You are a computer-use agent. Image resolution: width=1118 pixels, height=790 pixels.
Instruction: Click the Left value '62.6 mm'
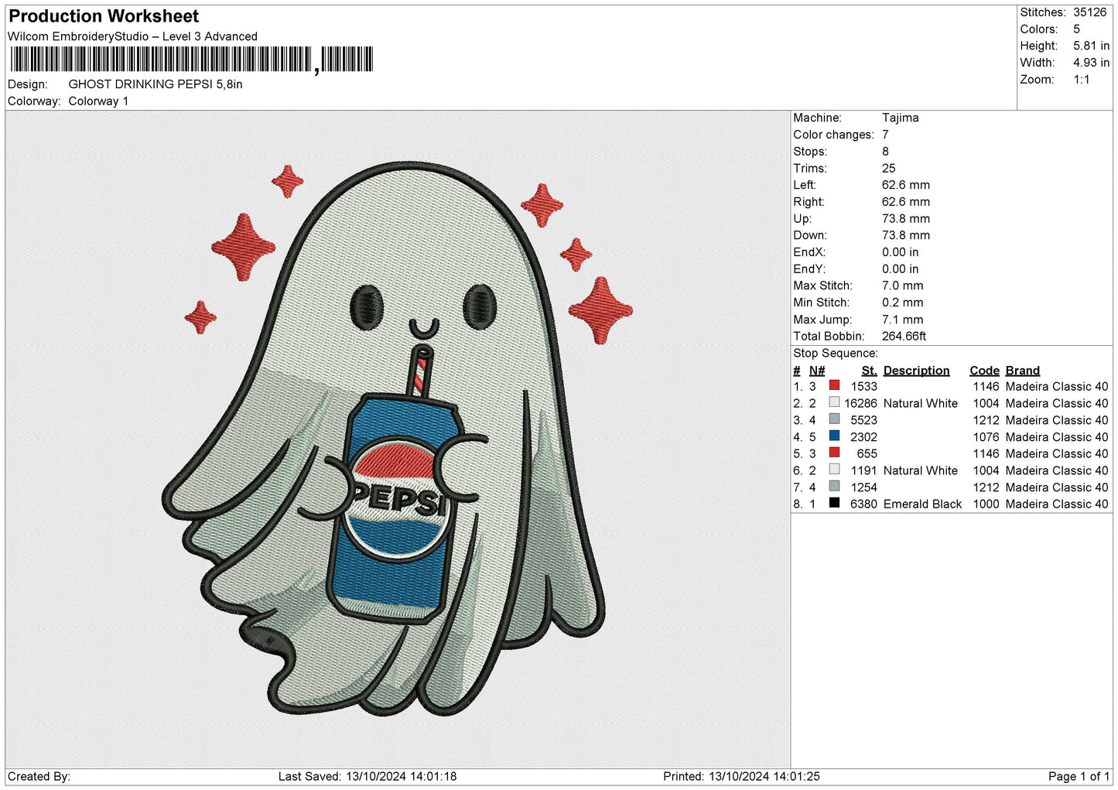point(906,185)
